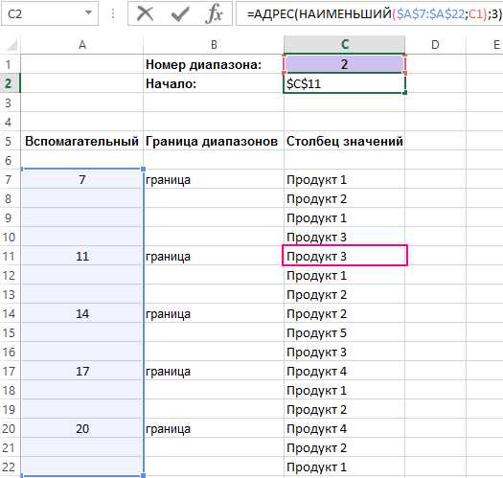Click the 'Граница диапазонов' header cell
The width and height of the screenshot is (503, 478).
[214, 141]
